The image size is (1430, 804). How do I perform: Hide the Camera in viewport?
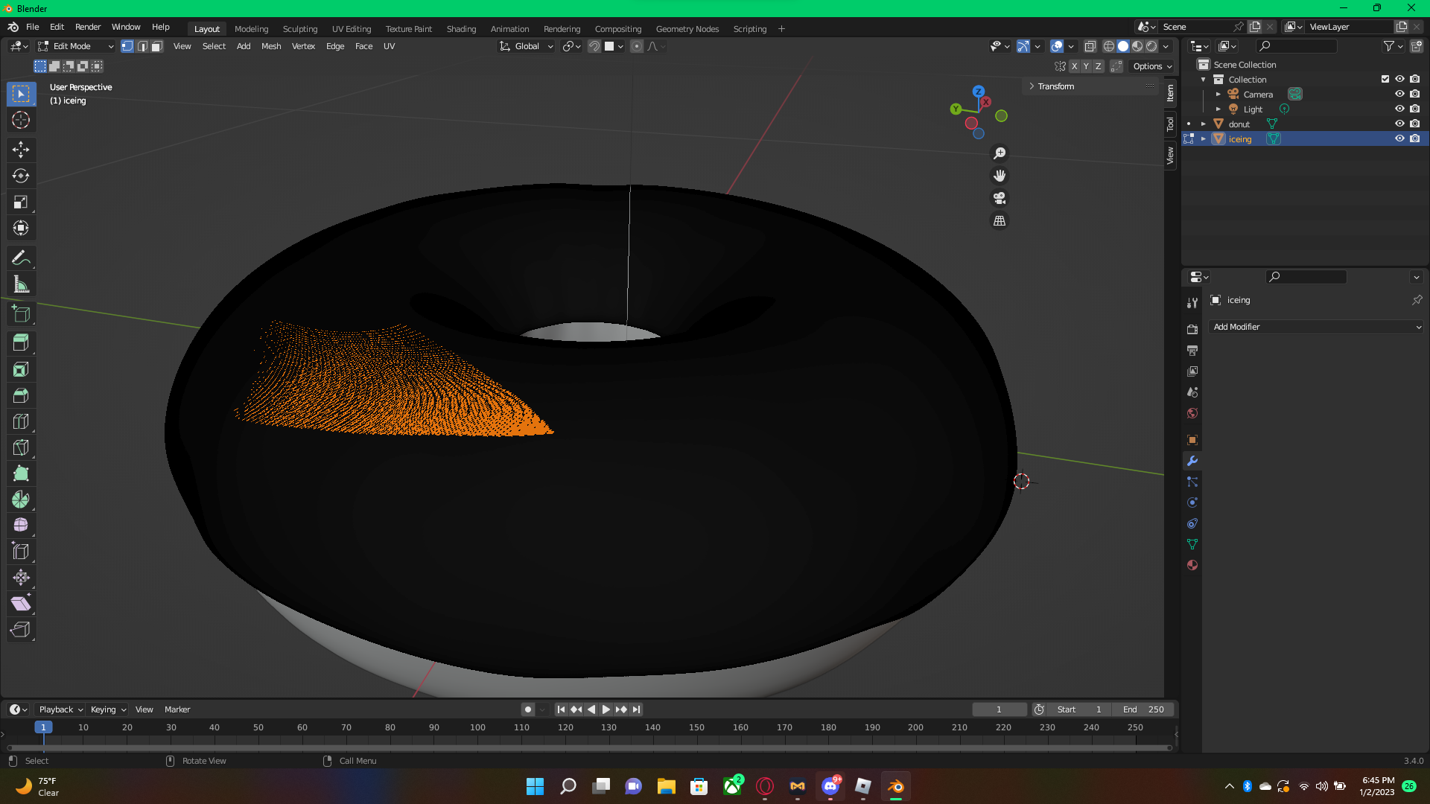pyautogui.click(x=1399, y=94)
